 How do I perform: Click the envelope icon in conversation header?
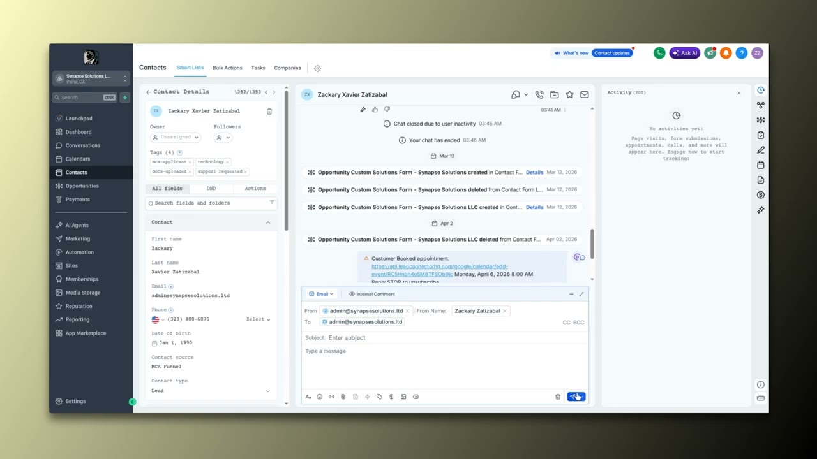[x=584, y=94]
